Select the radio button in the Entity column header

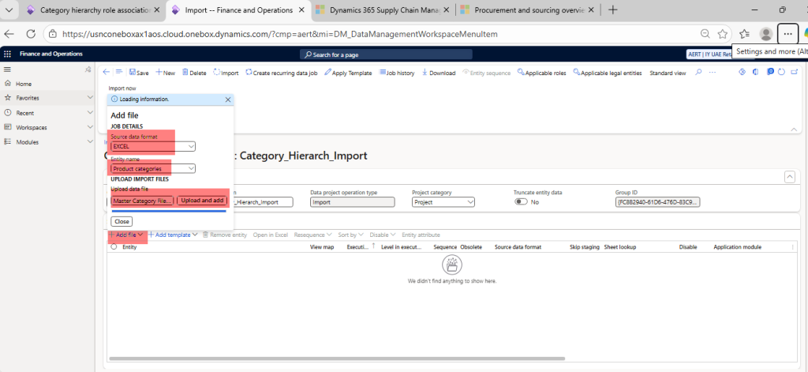click(x=114, y=247)
